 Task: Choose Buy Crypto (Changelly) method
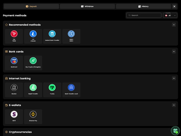33,63
